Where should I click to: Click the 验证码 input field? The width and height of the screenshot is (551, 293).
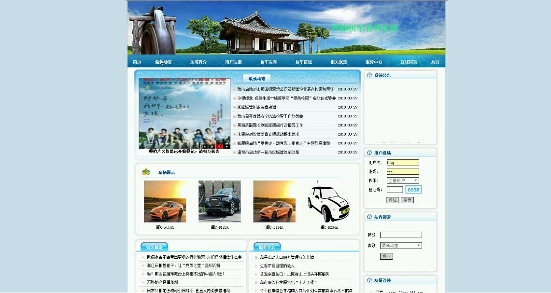(395, 190)
